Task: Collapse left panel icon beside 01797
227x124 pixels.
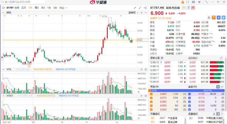Action: click(x=4, y=8)
